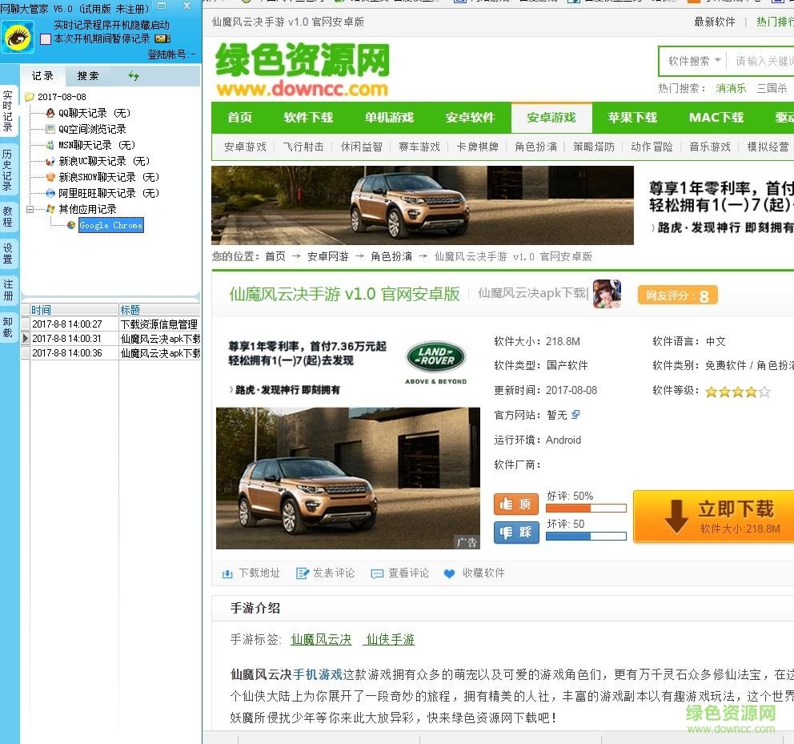Click the 查看评论 speech-bubble icon

tap(377, 573)
